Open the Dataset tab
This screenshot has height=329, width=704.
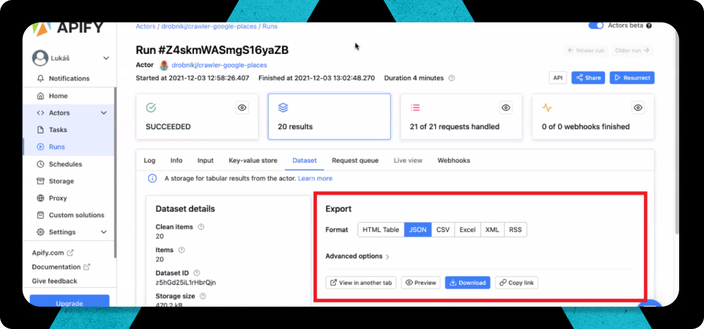click(305, 160)
